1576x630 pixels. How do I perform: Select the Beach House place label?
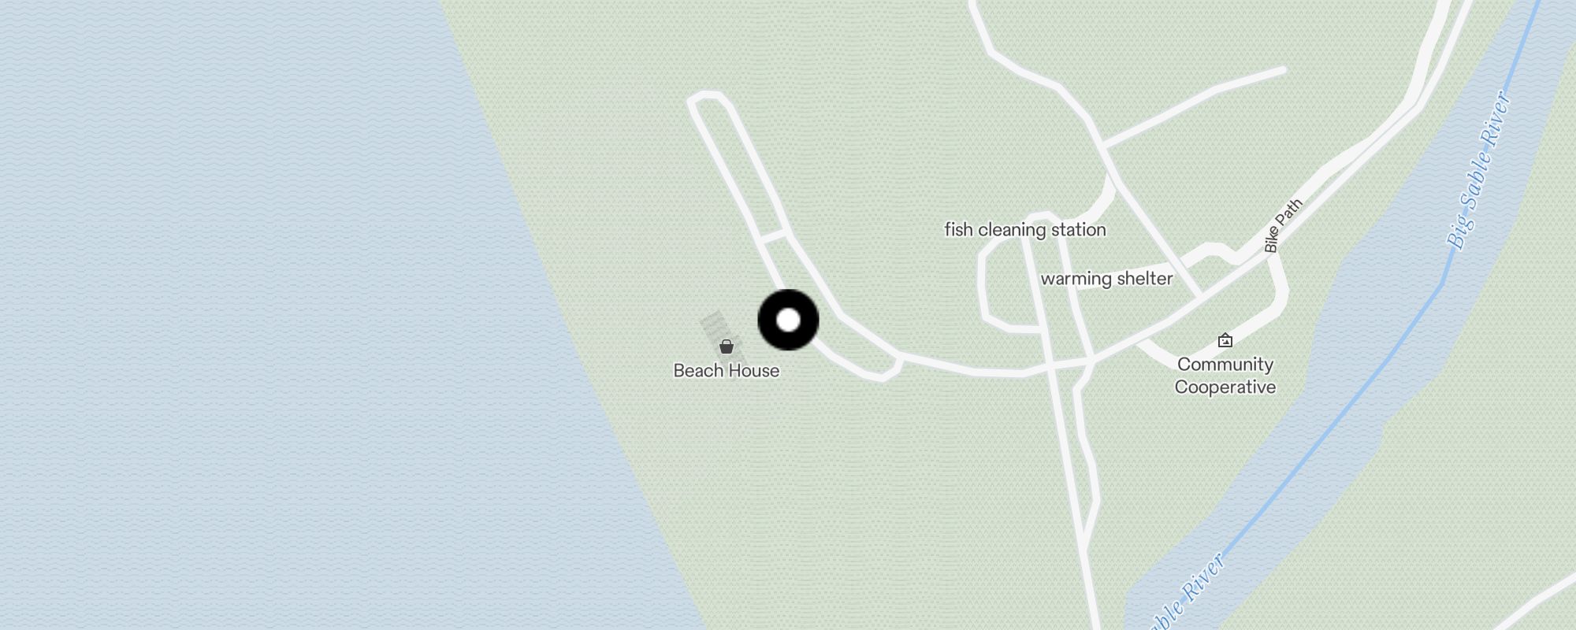pyautogui.click(x=727, y=371)
